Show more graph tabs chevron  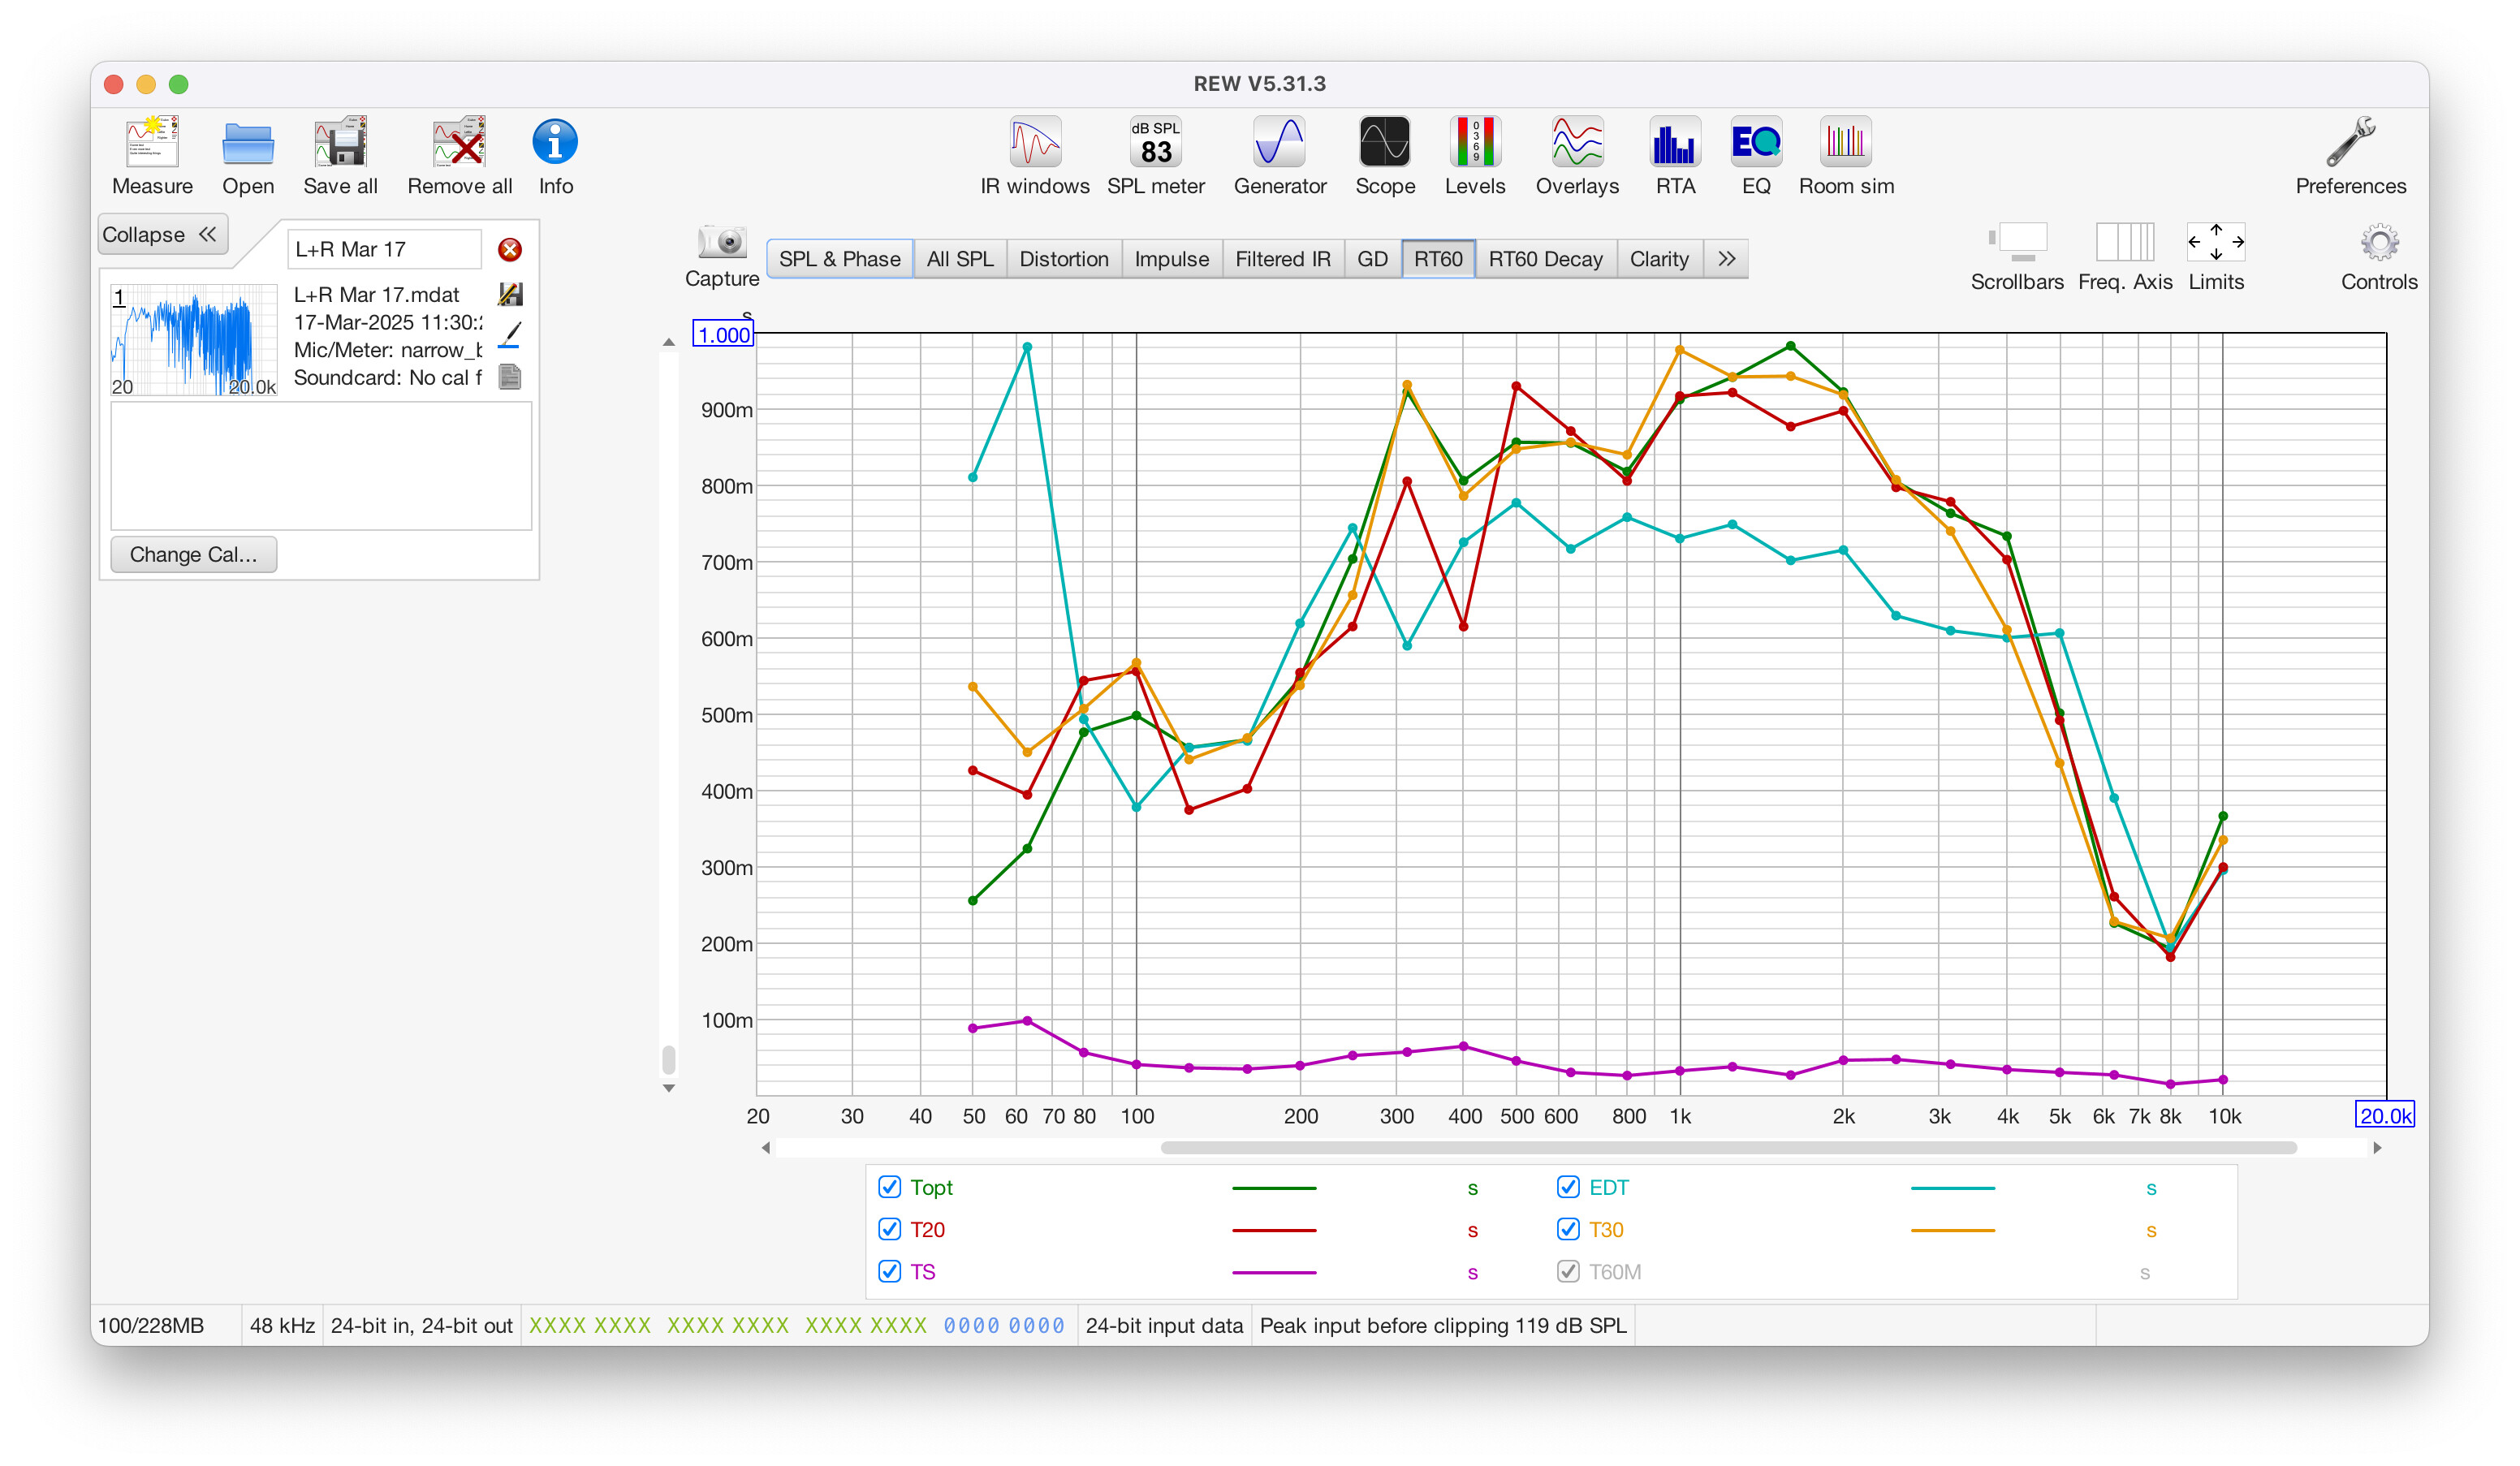(1726, 259)
